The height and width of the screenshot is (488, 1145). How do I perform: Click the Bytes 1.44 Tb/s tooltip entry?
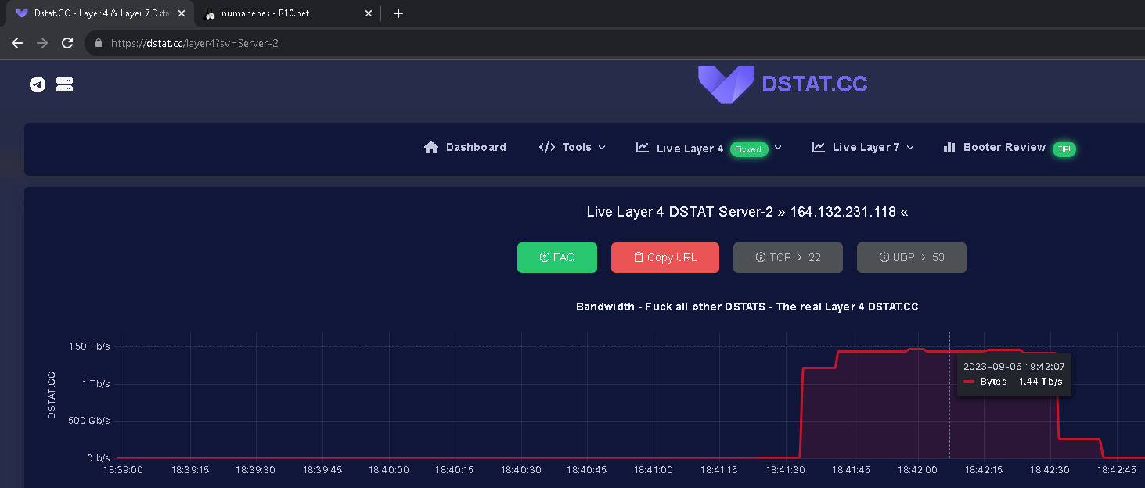pyautogui.click(x=1013, y=382)
